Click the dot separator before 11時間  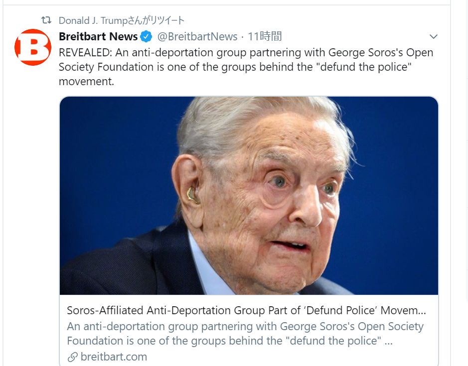pyautogui.click(x=243, y=36)
